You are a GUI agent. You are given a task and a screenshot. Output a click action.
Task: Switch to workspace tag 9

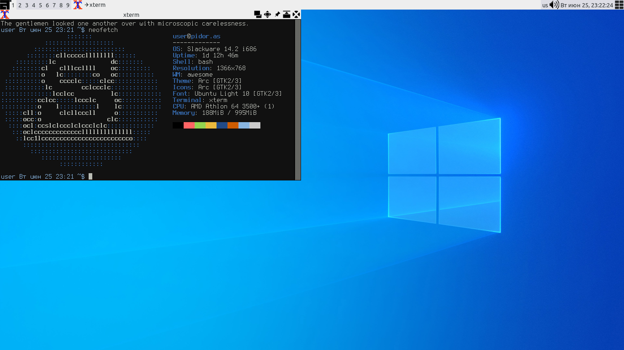[68, 5]
